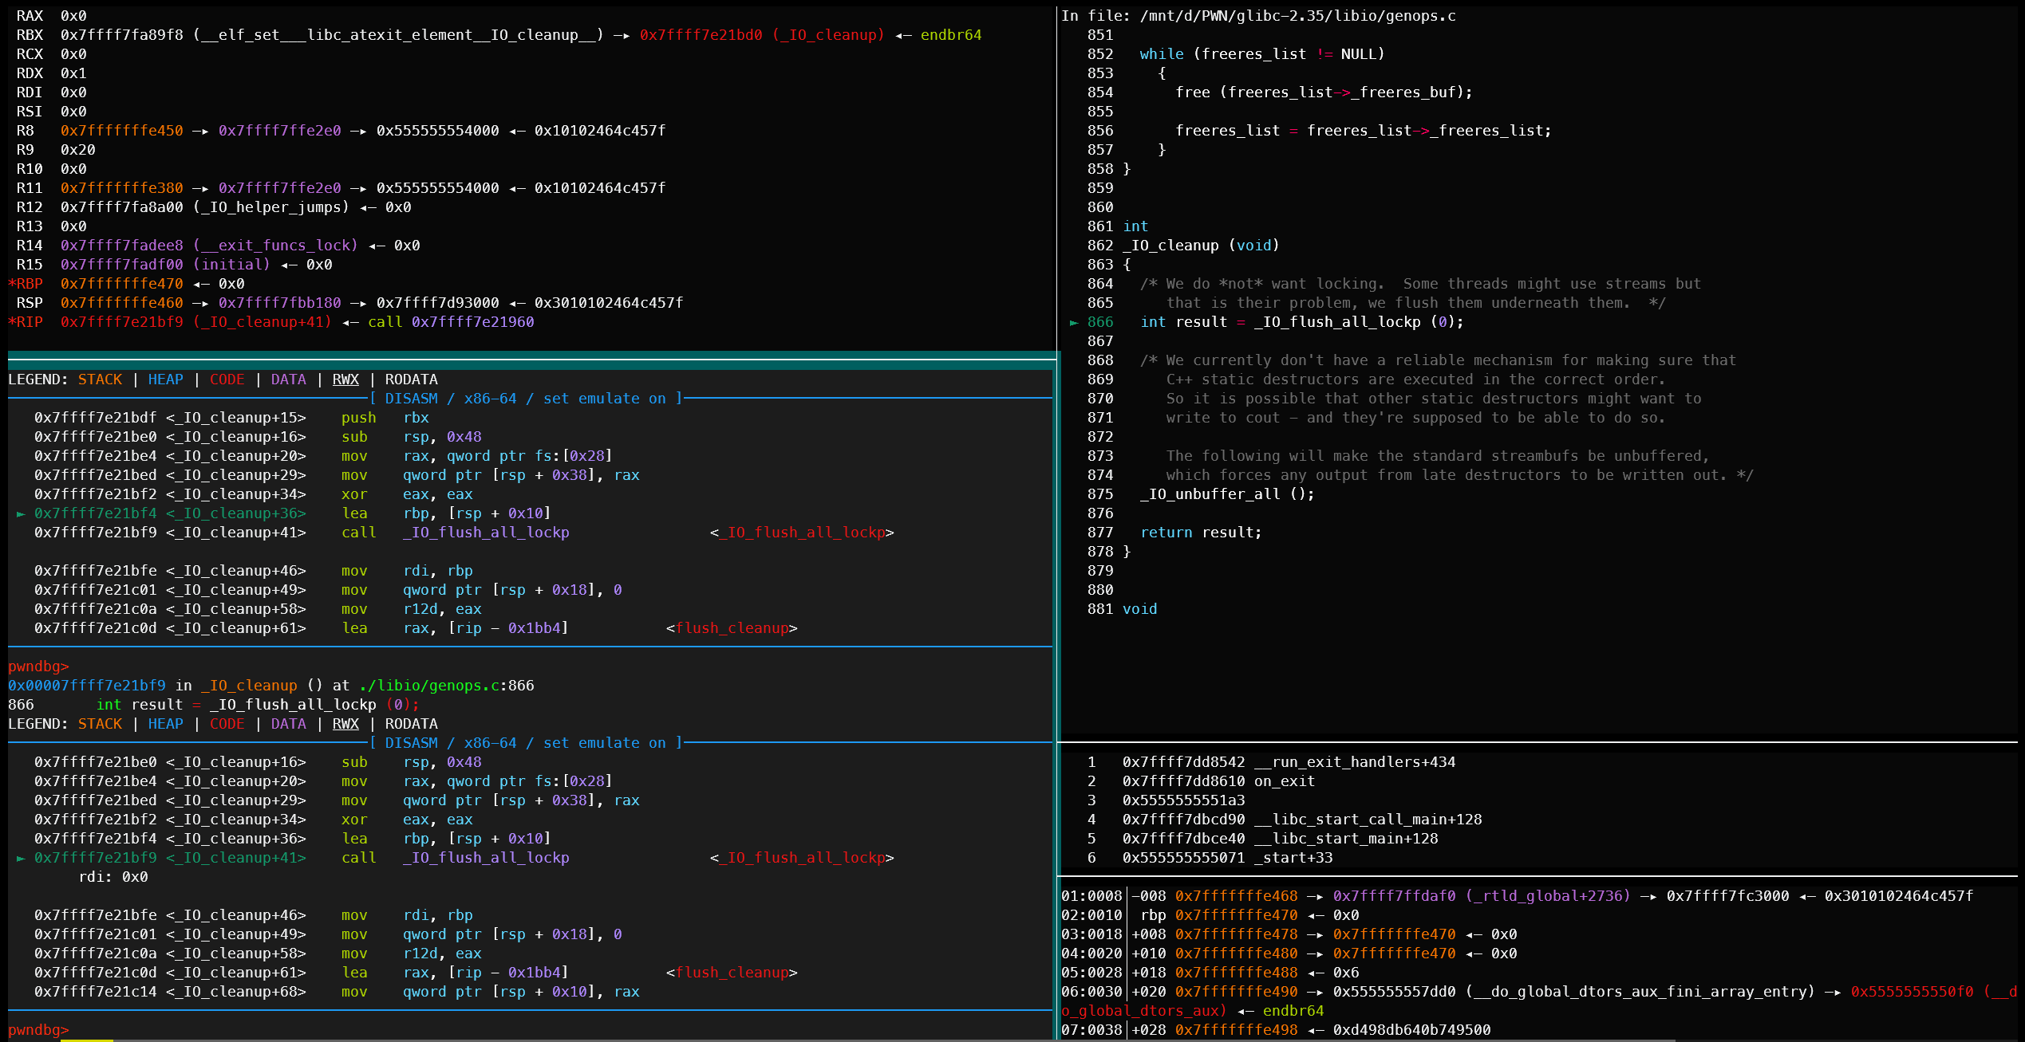Viewport: 2025px width, 1042px height.
Task: Click the CODE label in the lower legend
Action: point(227,724)
